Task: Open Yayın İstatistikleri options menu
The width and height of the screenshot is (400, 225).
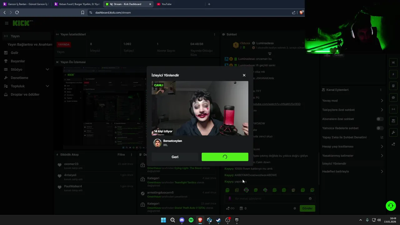Action: (214, 34)
